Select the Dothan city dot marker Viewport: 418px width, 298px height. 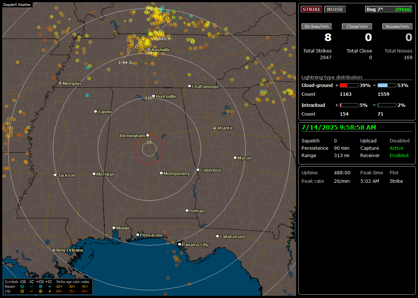[187, 210]
